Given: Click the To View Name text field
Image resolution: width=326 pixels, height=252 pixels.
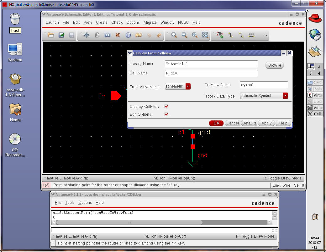Looking at the screenshot, I should 264,85.
